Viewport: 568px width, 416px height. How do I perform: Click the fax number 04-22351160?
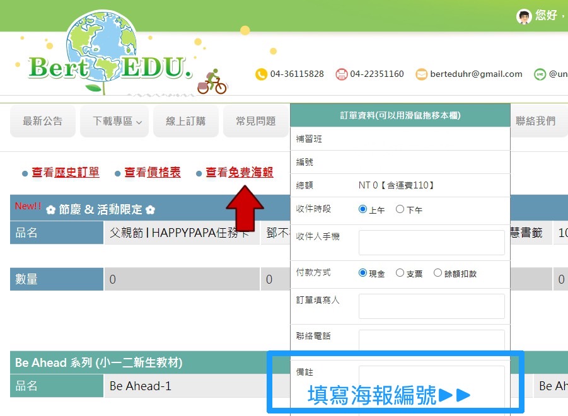click(x=377, y=74)
